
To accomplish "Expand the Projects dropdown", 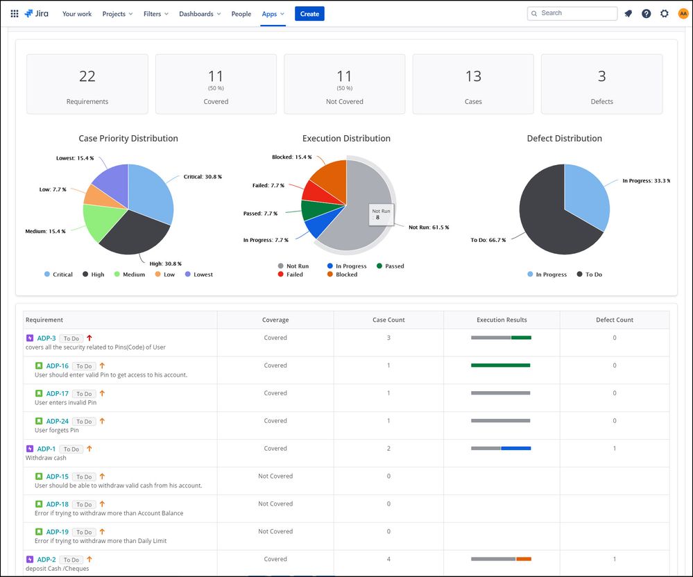I will (x=117, y=14).
